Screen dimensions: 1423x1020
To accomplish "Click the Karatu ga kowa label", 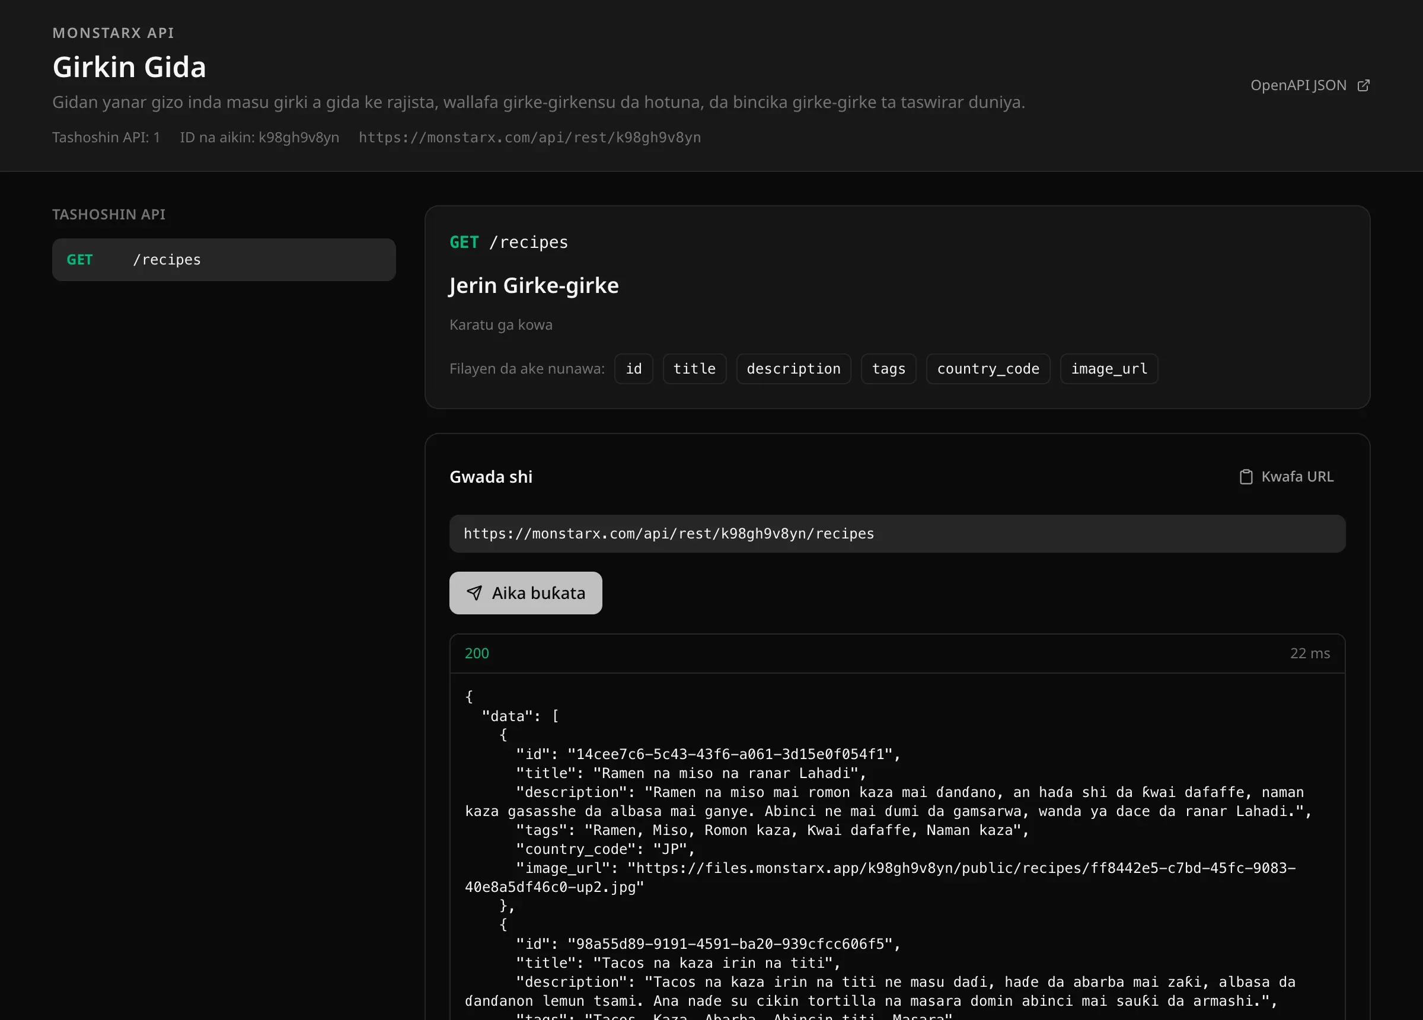I will click(x=500, y=324).
